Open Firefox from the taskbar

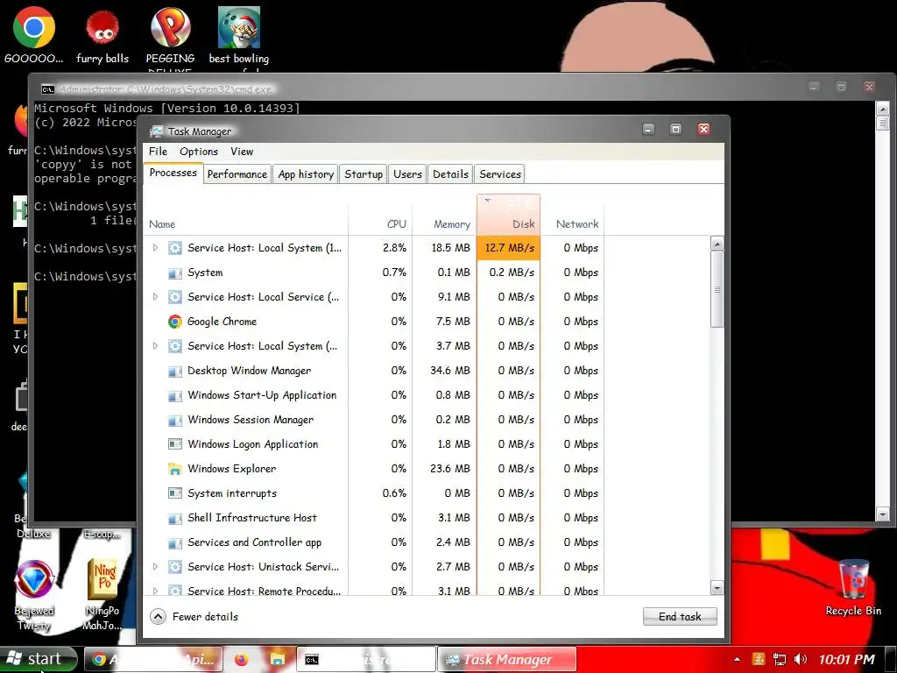(x=242, y=660)
